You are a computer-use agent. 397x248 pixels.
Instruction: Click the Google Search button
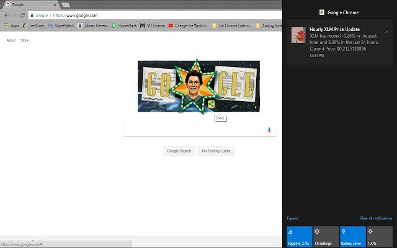(179, 151)
